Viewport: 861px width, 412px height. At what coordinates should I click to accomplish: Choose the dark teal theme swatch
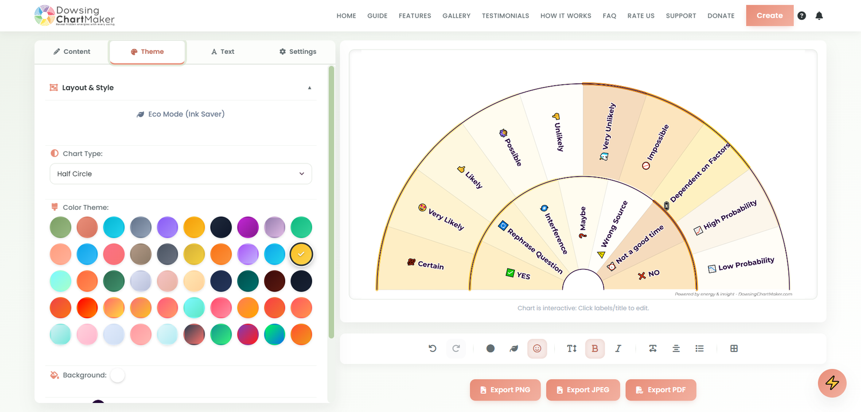248,281
